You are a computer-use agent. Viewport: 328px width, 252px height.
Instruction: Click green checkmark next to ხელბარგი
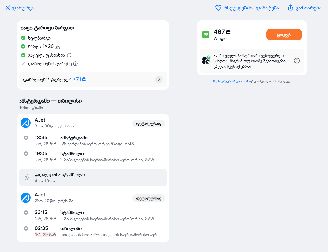click(x=23, y=38)
